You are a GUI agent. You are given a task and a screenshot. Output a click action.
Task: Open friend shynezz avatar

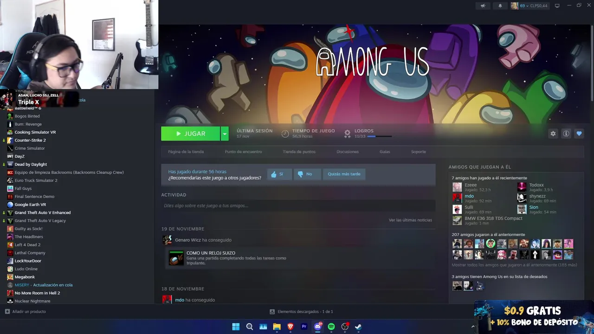522,198
